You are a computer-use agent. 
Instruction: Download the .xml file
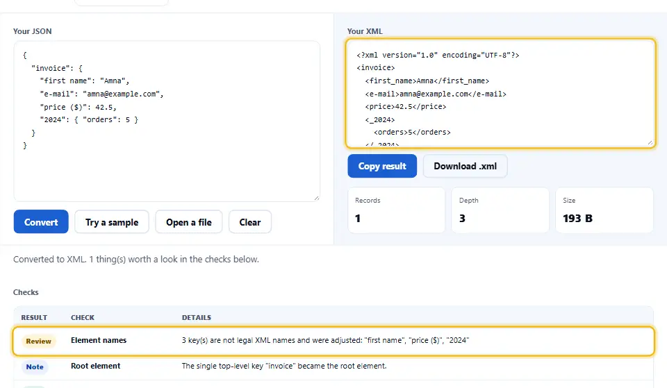click(x=465, y=166)
